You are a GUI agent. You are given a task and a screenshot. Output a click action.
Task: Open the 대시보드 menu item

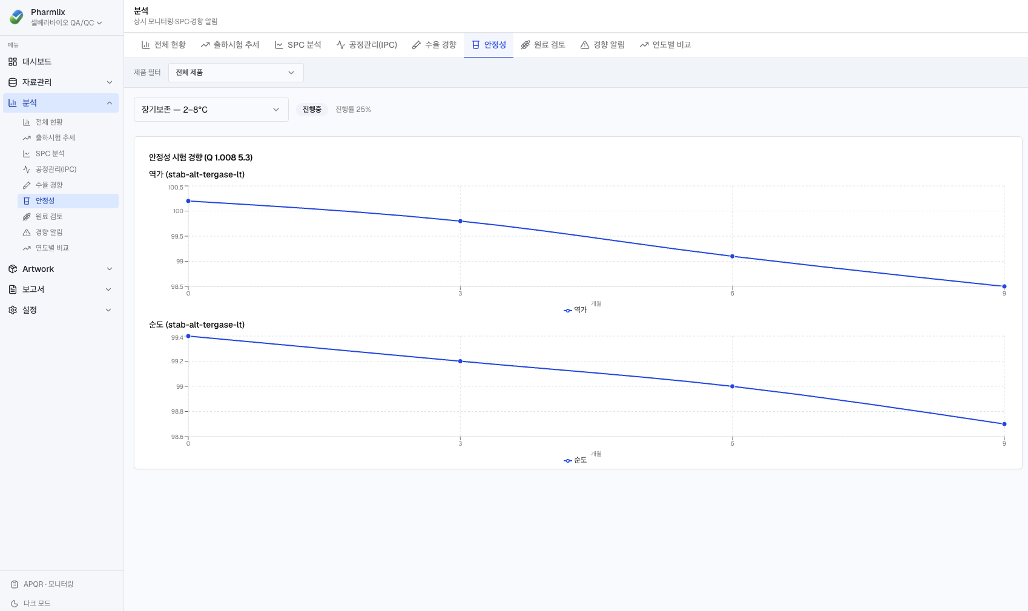point(61,62)
